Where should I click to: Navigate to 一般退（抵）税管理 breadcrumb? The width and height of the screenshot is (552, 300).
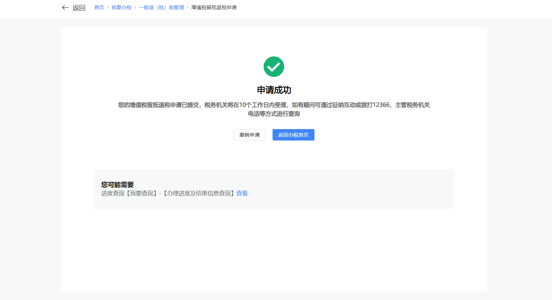[x=161, y=8]
